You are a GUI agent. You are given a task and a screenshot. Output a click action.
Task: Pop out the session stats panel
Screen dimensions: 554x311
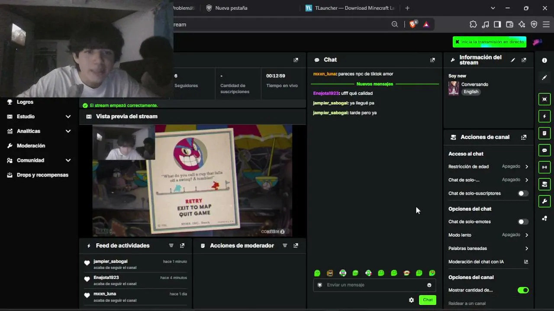click(x=296, y=60)
